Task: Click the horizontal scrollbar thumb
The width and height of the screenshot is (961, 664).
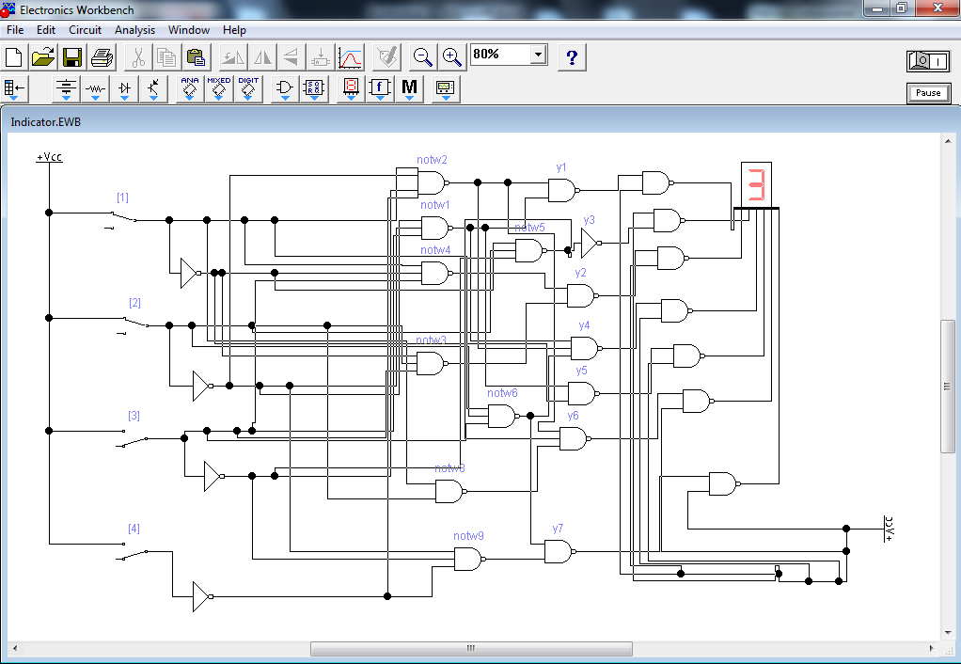Action: (x=471, y=648)
